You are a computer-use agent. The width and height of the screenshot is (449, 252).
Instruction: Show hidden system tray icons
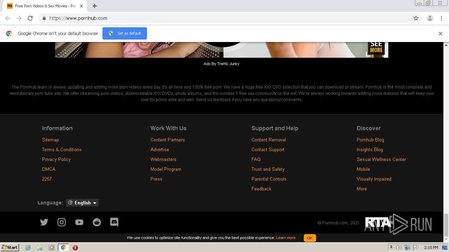click(x=391, y=247)
